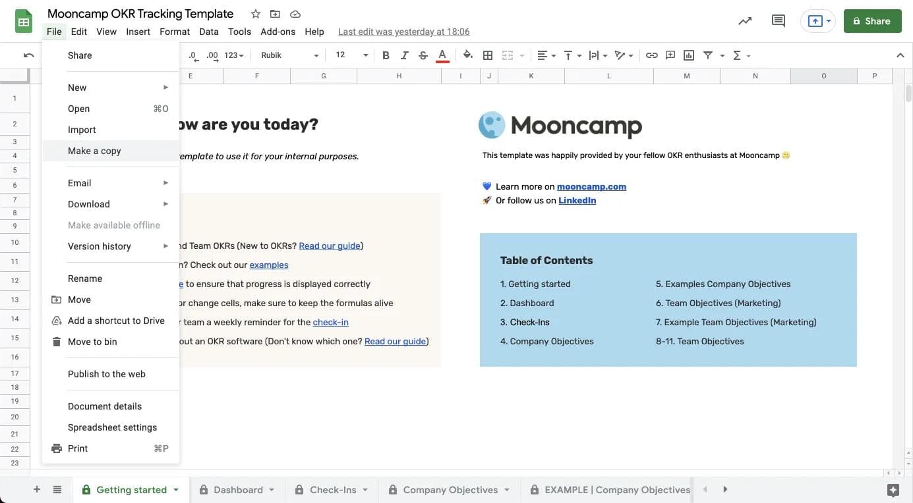Switch to the Dashboard sheet tab
Viewport: 913px width, 503px height.
(237, 490)
